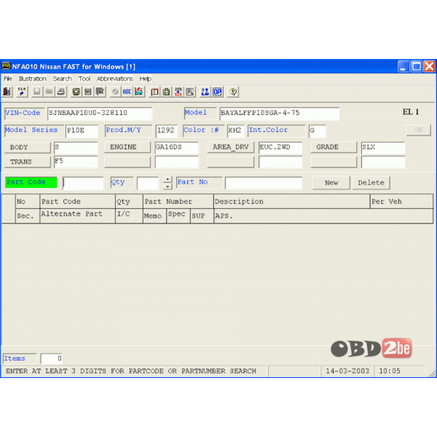Click the Memo header cell

[x=154, y=216]
